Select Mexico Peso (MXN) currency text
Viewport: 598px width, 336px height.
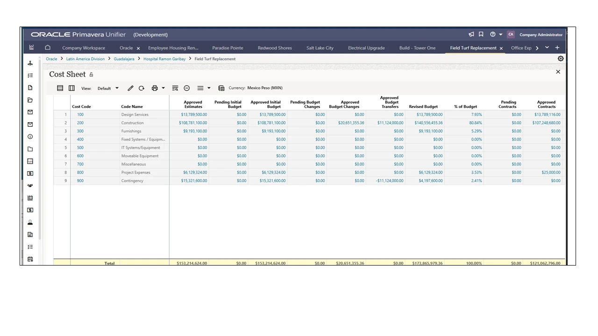pyautogui.click(x=265, y=88)
